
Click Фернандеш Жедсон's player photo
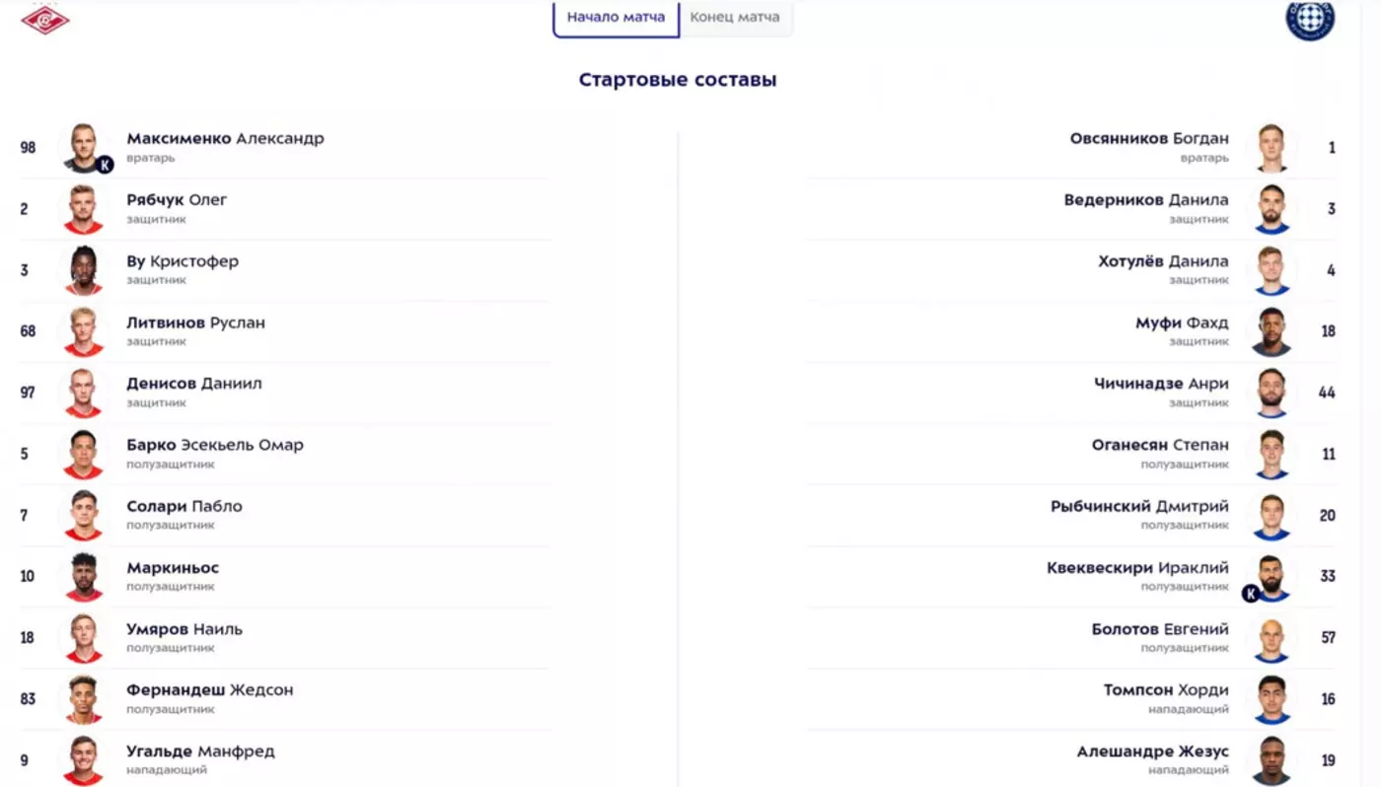(84, 699)
